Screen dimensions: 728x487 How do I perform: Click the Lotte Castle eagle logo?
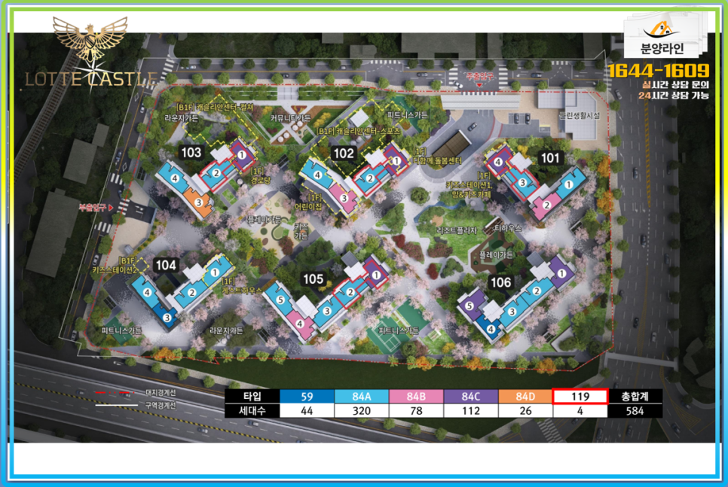90,41
